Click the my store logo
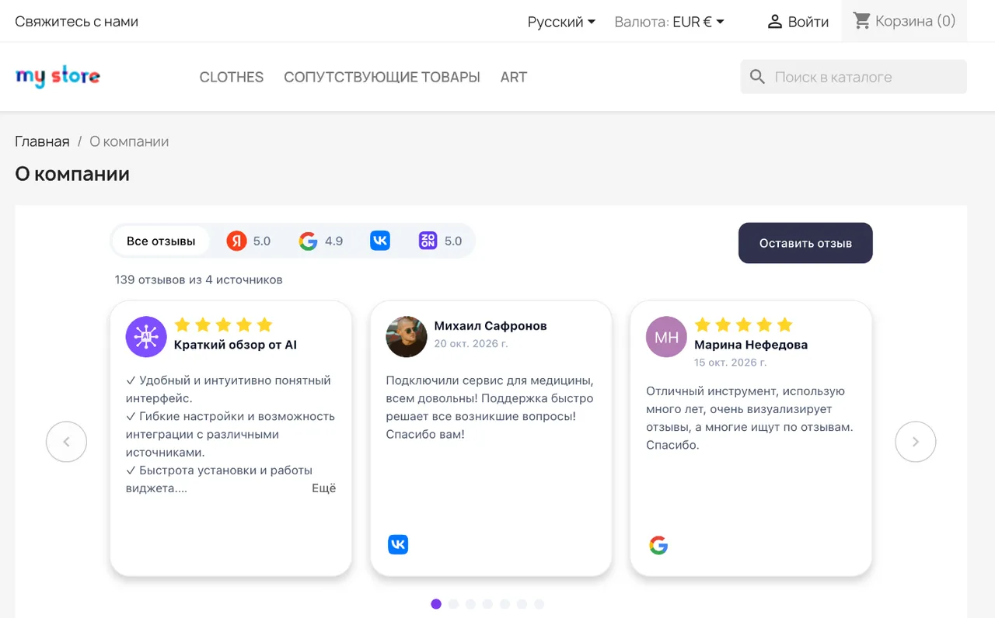This screenshot has width=995, height=618. pos(58,77)
